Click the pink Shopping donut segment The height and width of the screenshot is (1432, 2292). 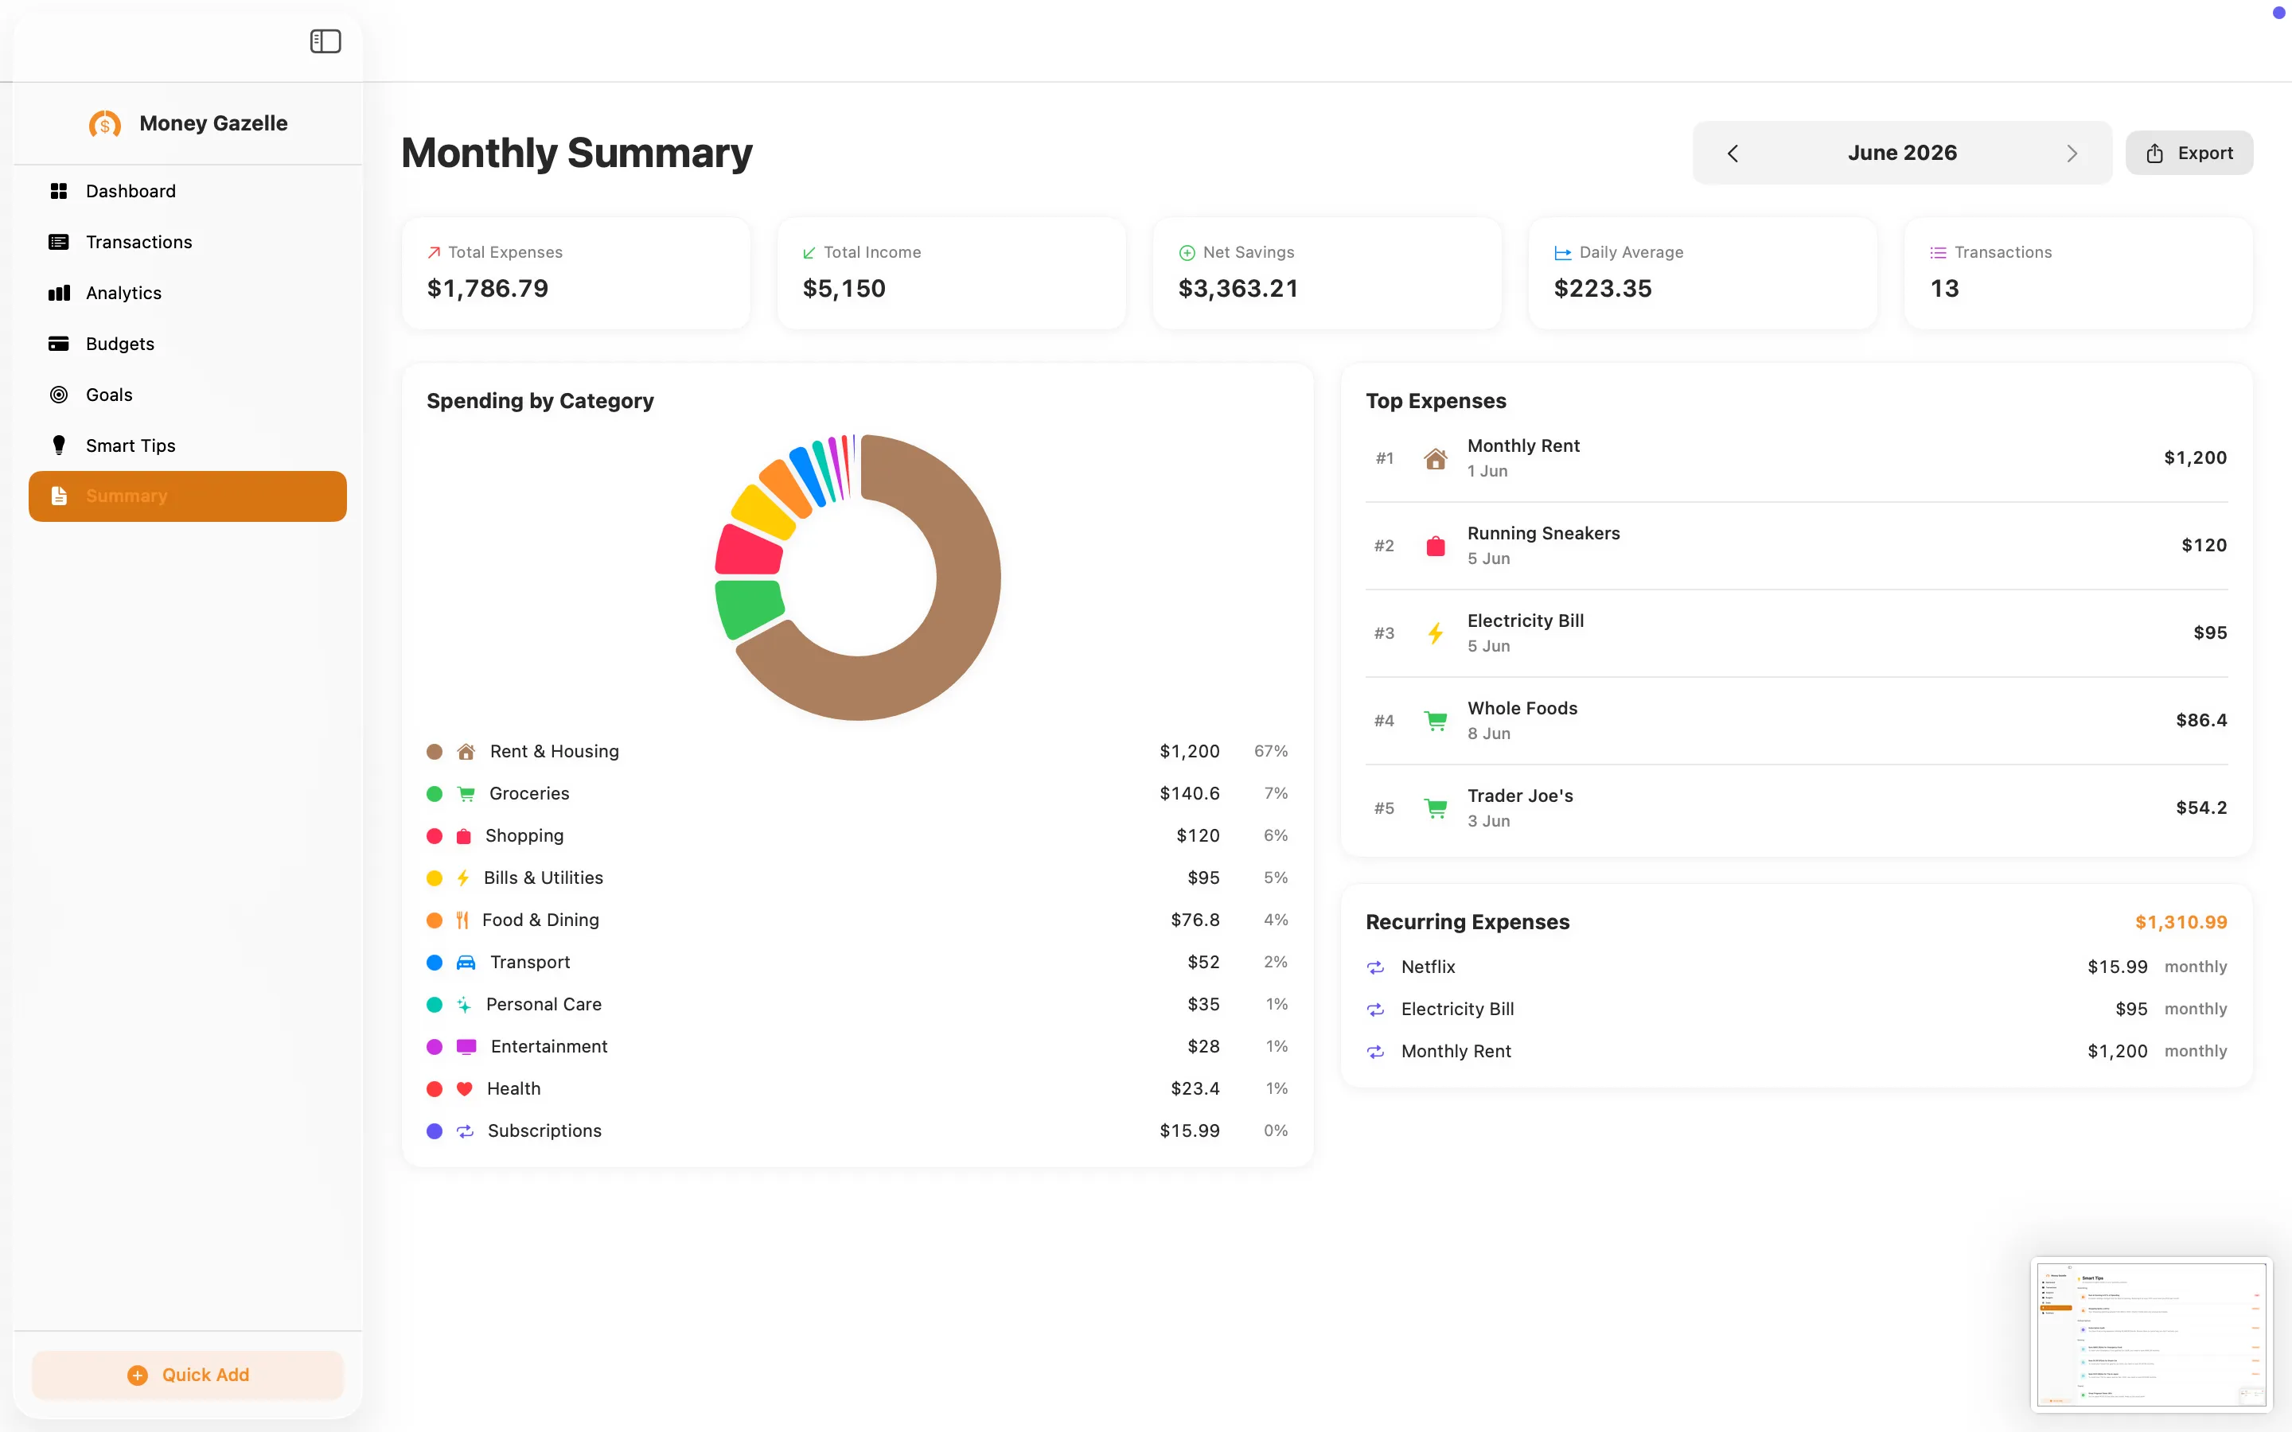pyautogui.click(x=749, y=551)
